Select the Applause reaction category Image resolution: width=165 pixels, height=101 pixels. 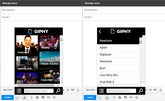[118, 54]
